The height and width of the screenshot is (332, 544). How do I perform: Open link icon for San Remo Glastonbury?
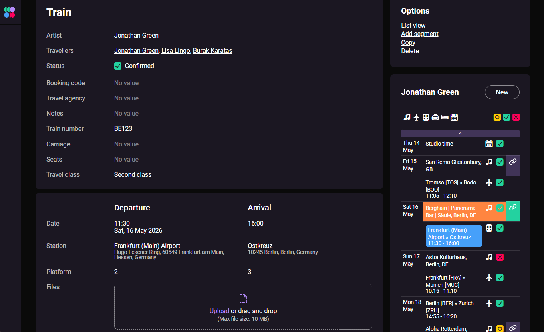[x=513, y=162]
